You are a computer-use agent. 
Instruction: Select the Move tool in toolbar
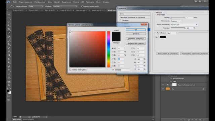pyautogui.click(x=9, y=14)
